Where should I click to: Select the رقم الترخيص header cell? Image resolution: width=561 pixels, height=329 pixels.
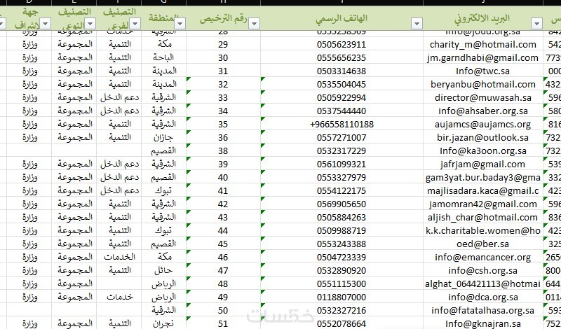point(224,18)
